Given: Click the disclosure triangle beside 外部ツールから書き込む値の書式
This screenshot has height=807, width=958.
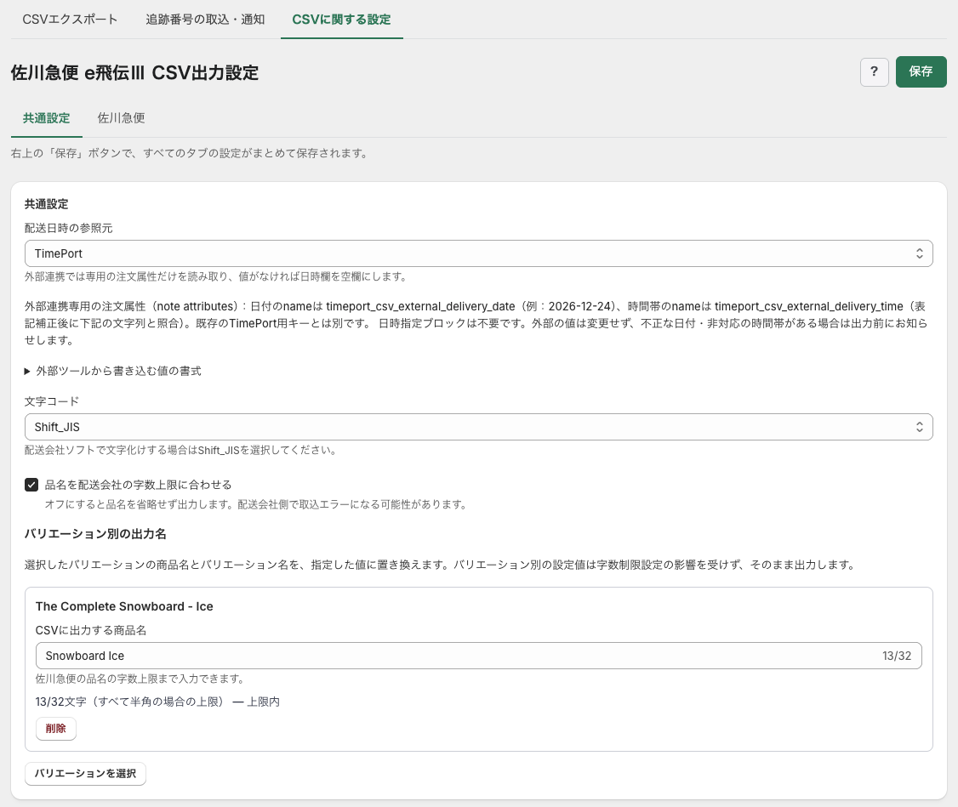Looking at the screenshot, I should 27,371.
